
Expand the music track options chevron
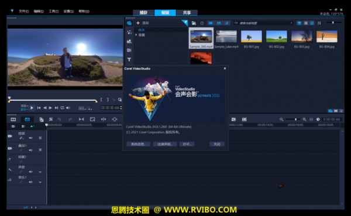(40, 182)
